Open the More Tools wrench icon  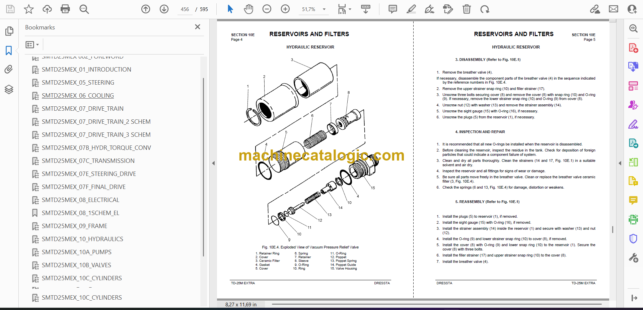point(633,257)
